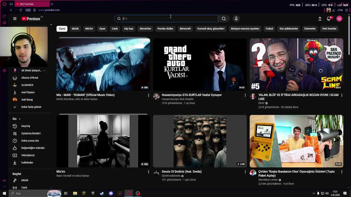Screen dimensions: 351x197
Task: Open Epic Games launcher from the taskbar
Action: 93,193
